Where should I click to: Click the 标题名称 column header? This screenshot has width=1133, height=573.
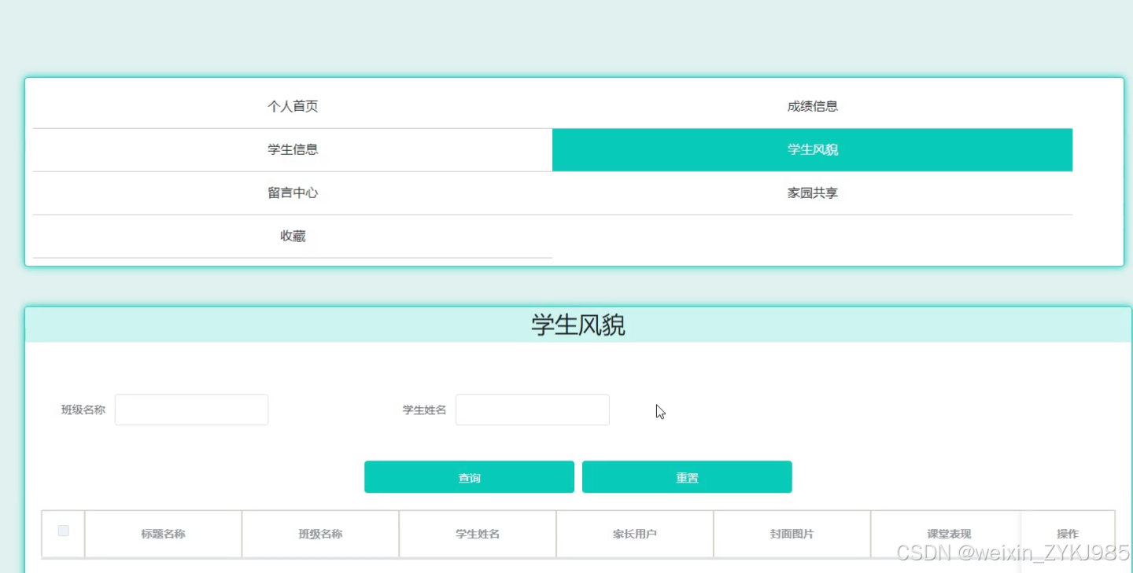[x=163, y=534]
